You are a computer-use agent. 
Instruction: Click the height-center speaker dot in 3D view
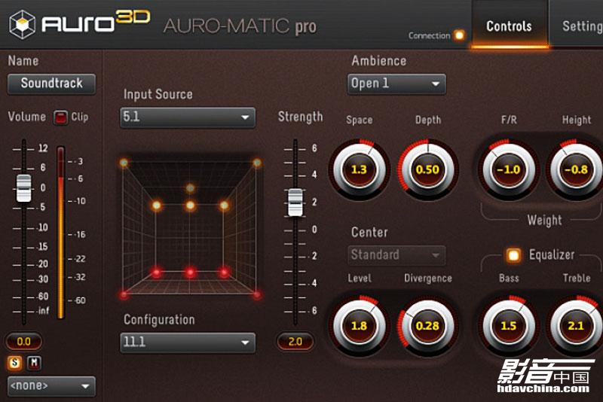coord(191,206)
